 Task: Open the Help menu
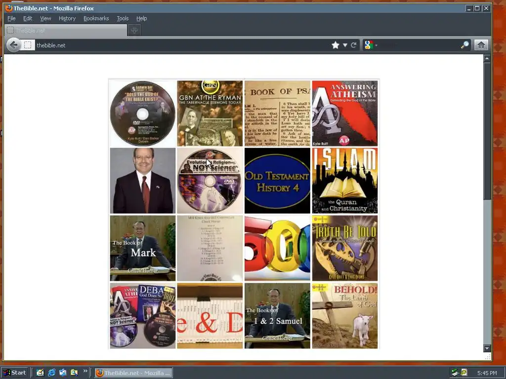(141, 18)
